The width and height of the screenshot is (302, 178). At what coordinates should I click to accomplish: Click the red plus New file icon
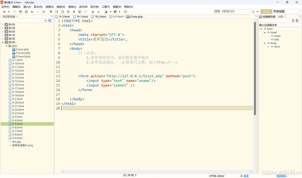pos(4,12)
